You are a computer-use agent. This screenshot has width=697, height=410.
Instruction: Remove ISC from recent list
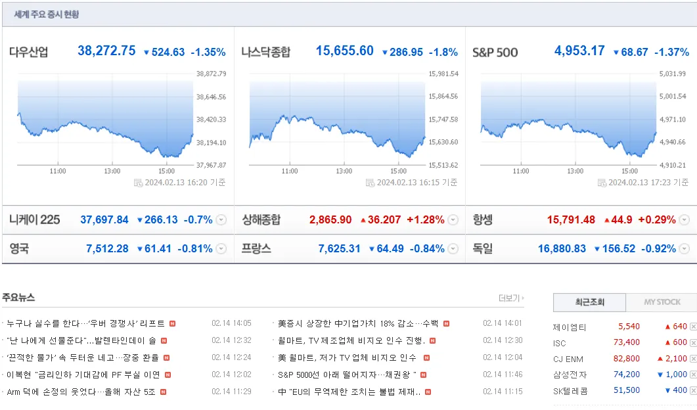pyautogui.click(x=693, y=343)
